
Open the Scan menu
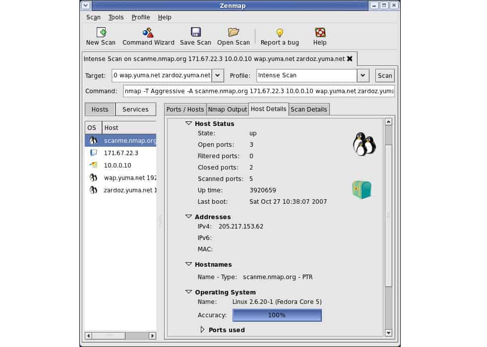pos(93,17)
